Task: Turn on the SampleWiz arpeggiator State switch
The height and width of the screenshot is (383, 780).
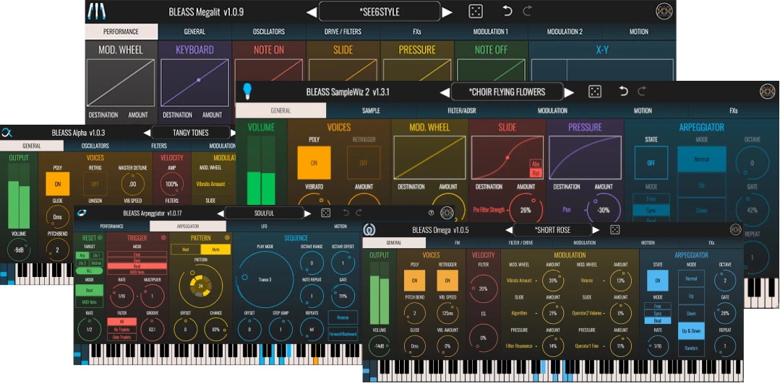Action: coord(651,163)
